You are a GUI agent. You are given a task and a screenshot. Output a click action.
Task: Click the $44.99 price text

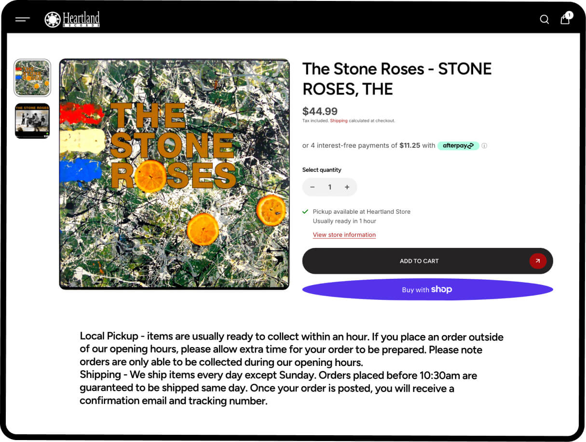tap(320, 112)
